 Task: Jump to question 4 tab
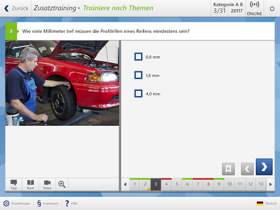click(x=166, y=184)
